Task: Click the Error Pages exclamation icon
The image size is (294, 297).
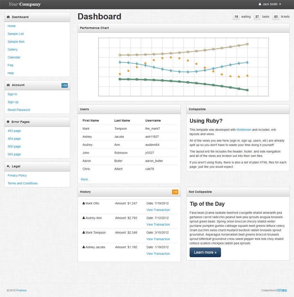Action: click(x=8, y=122)
